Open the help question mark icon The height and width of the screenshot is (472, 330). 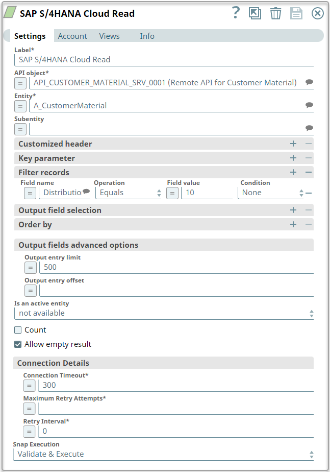tap(236, 13)
